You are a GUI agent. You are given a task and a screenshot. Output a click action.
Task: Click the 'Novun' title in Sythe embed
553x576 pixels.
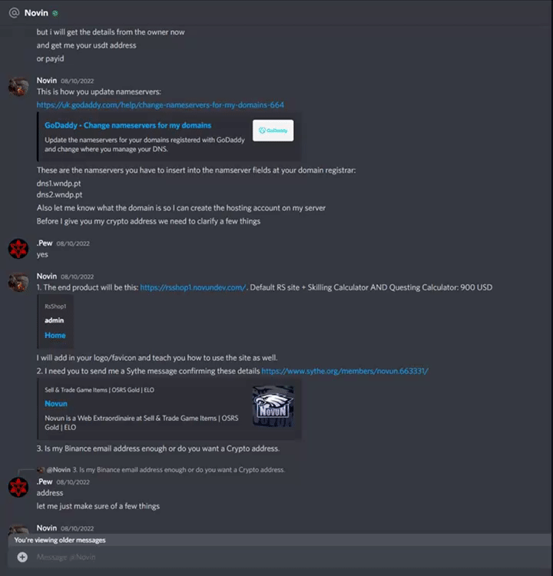pos(56,403)
